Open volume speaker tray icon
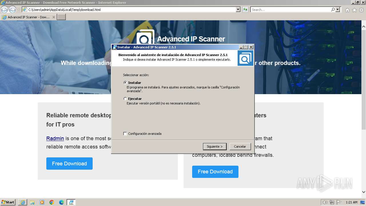Viewport: 366px width, 206px height. [x=325, y=202]
